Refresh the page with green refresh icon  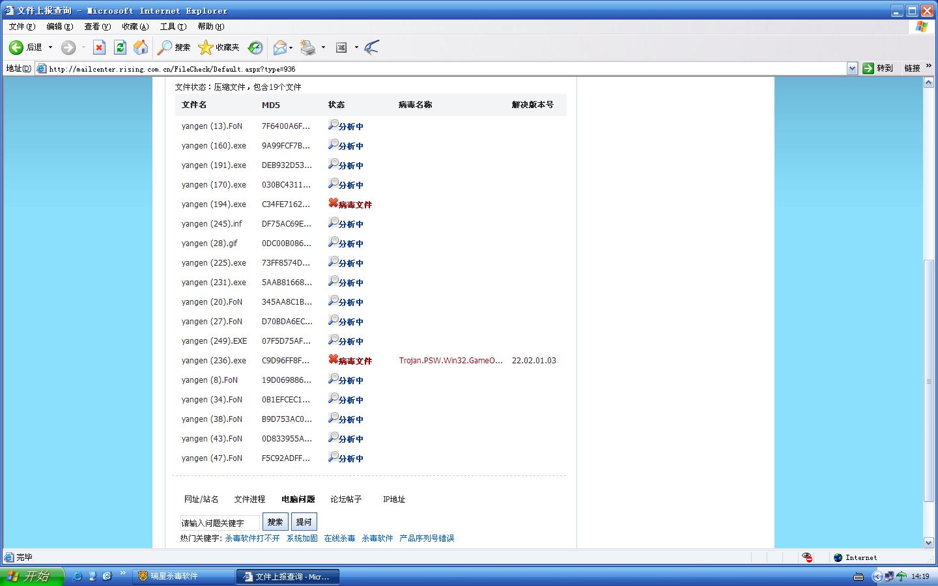tap(120, 48)
